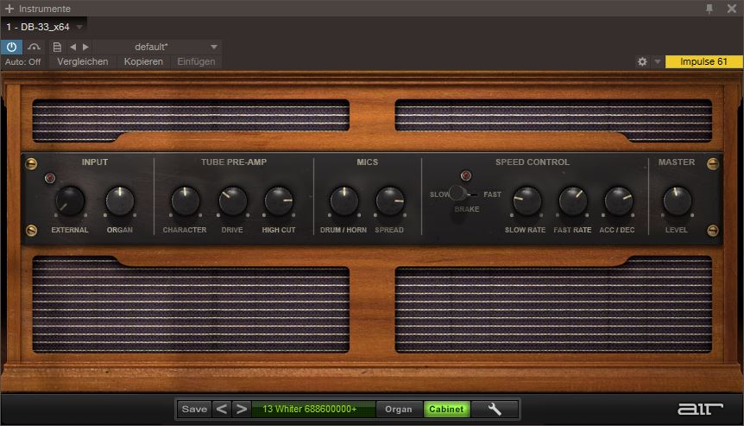Viewport: 744px width, 426px height.
Task: Click the Spread mics knob
Action: [389, 200]
